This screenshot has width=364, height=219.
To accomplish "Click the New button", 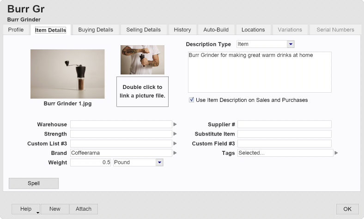I will 55,209.
